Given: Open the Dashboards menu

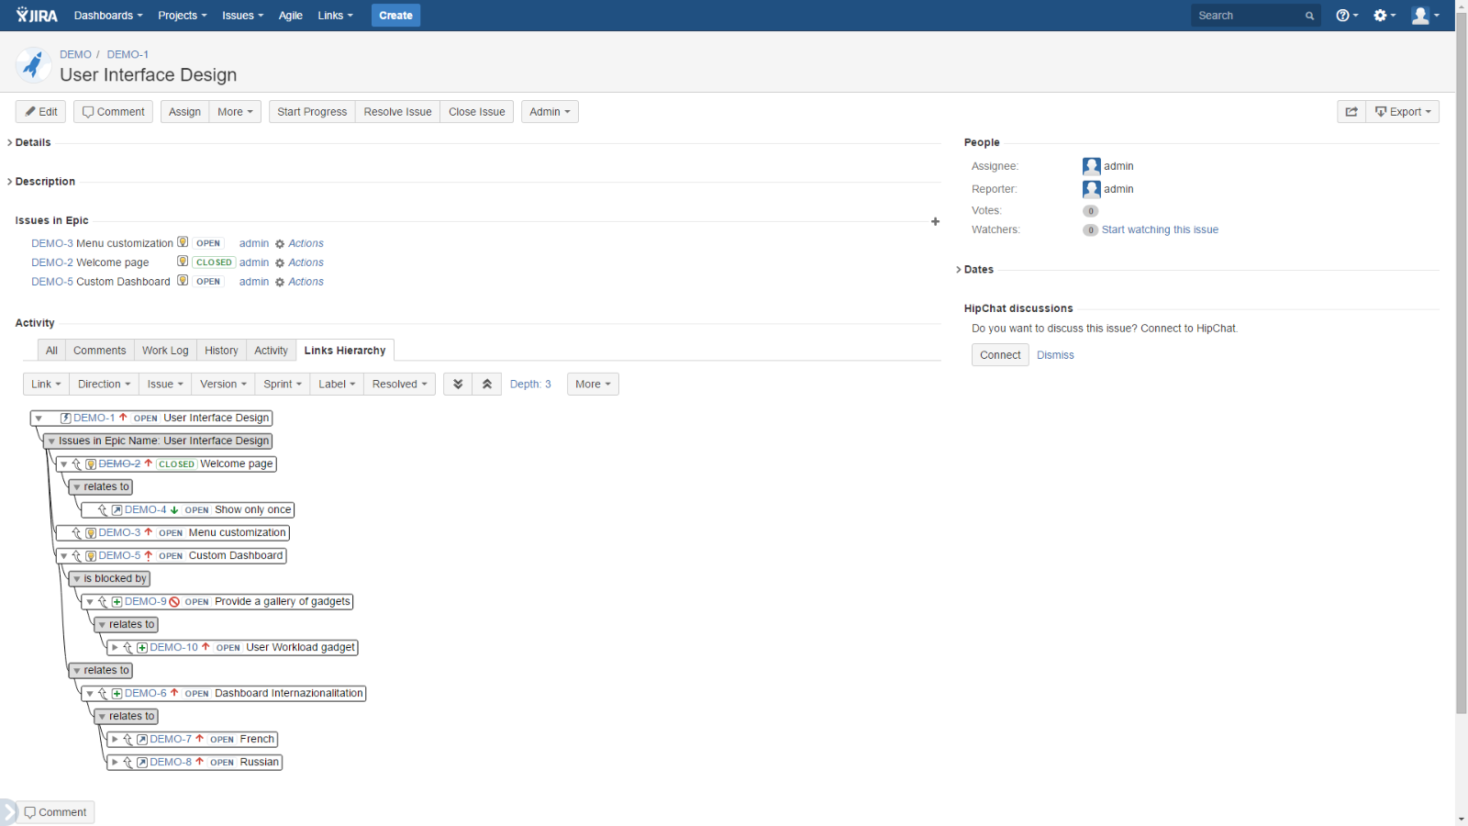Looking at the screenshot, I should click(x=108, y=16).
